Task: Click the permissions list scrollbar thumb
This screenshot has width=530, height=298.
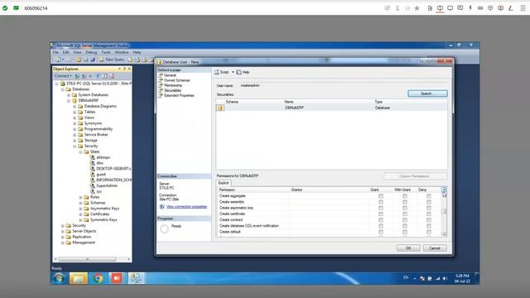Action: click(x=444, y=212)
